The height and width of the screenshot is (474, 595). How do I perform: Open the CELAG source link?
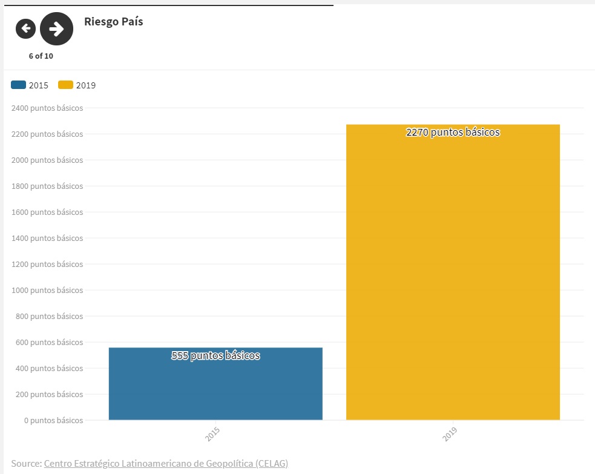[x=166, y=464]
